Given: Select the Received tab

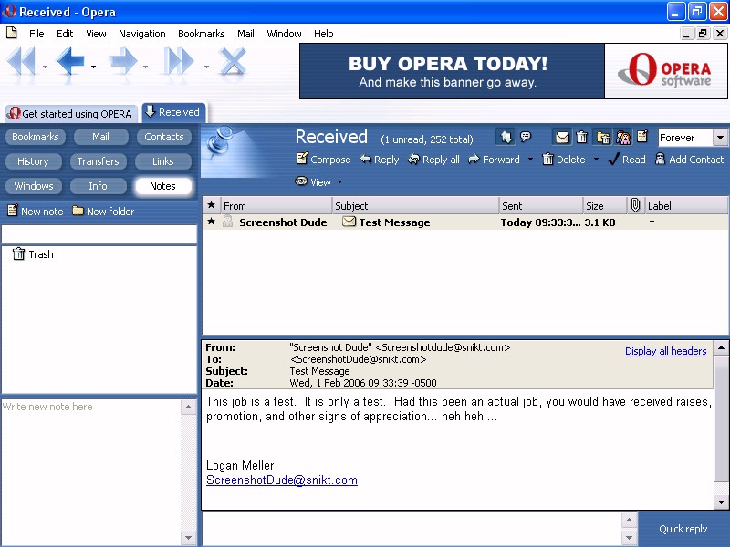Looking at the screenshot, I should click(x=173, y=112).
